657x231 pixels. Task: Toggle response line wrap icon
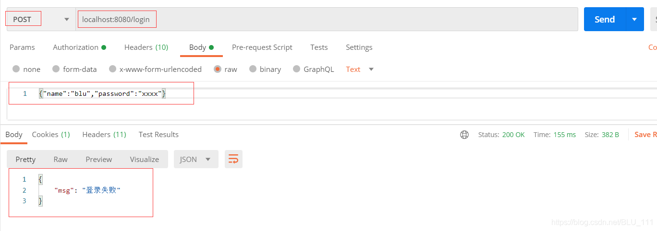pos(233,159)
